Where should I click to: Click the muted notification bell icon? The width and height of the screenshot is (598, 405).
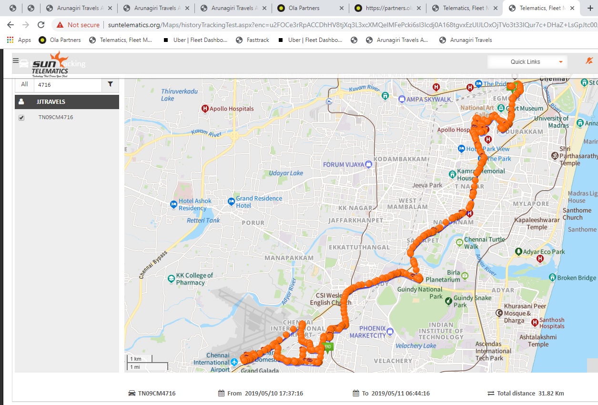pos(589,61)
